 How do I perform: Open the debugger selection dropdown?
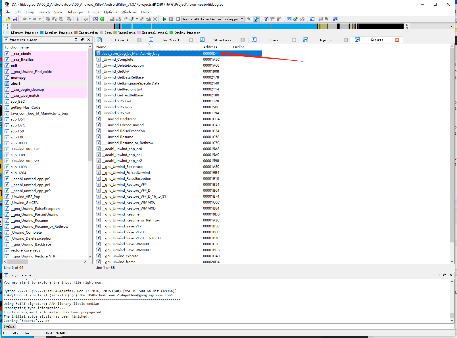pyautogui.click(x=242, y=19)
